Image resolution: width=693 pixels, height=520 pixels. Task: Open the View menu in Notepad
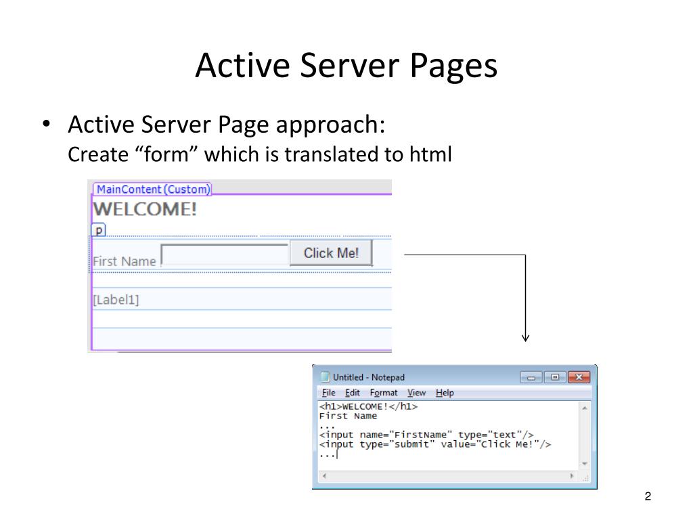(x=416, y=393)
